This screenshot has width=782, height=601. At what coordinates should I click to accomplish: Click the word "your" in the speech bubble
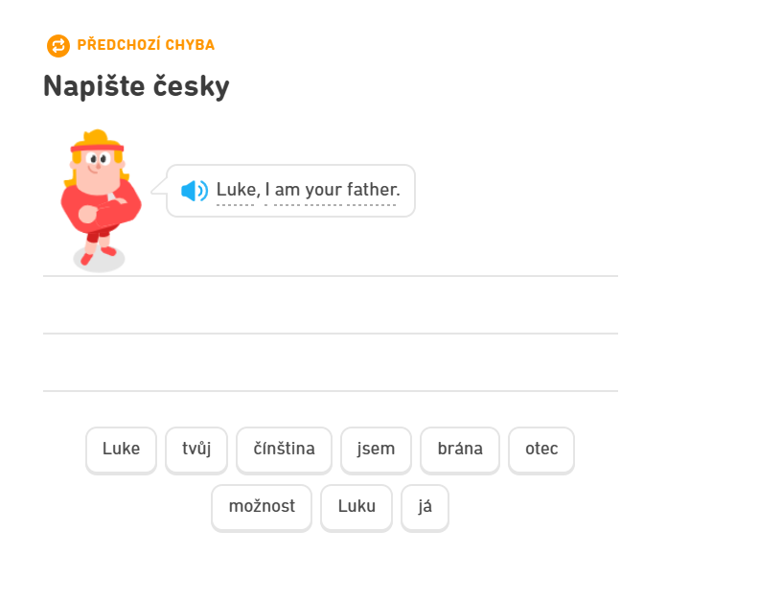click(323, 190)
